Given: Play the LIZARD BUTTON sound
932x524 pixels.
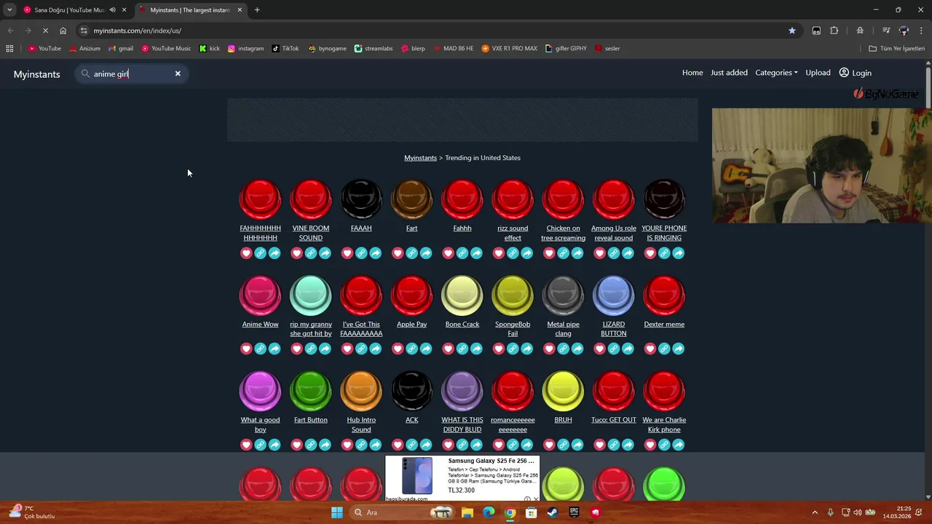Looking at the screenshot, I should pos(614,294).
